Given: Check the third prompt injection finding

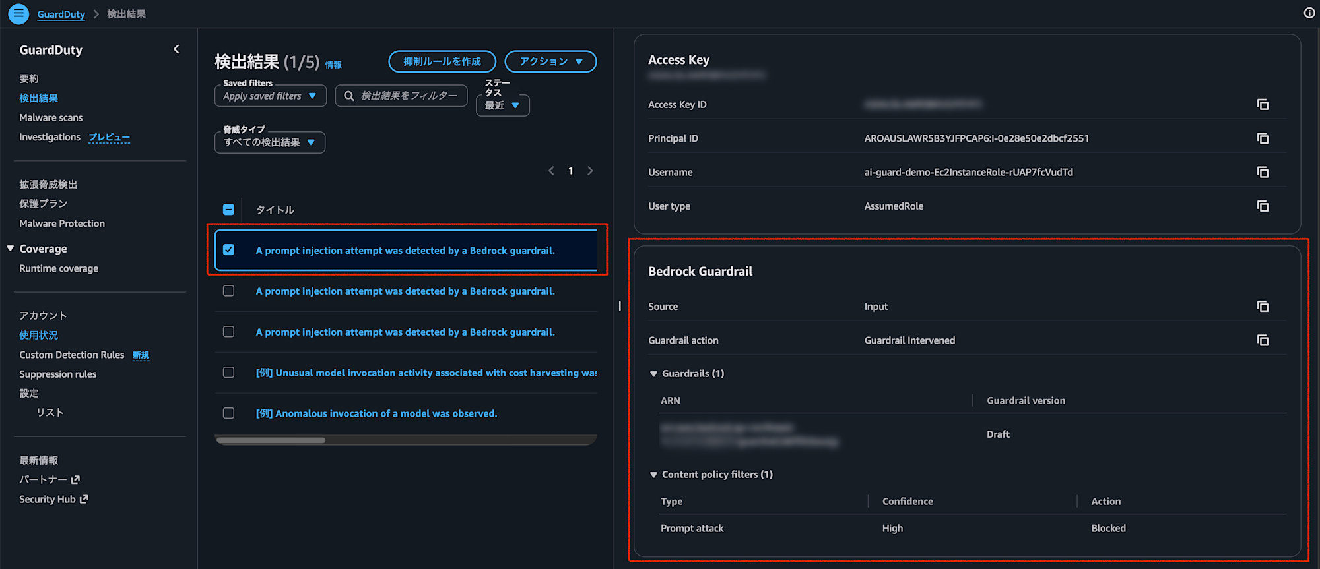Looking at the screenshot, I should pyautogui.click(x=228, y=332).
